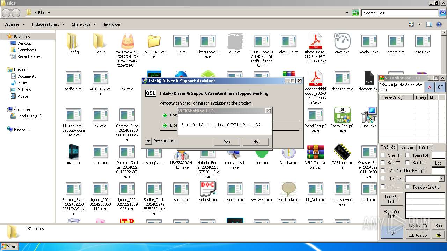Select the ma.exe file icon

click(x=73, y=152)
